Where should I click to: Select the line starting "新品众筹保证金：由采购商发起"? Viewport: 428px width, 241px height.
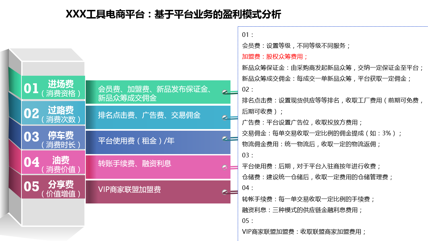pyautogui.click(x=332, y=68)
